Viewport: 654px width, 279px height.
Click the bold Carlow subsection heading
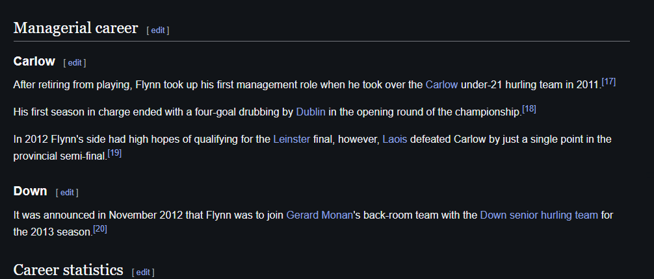coord(34,61)
